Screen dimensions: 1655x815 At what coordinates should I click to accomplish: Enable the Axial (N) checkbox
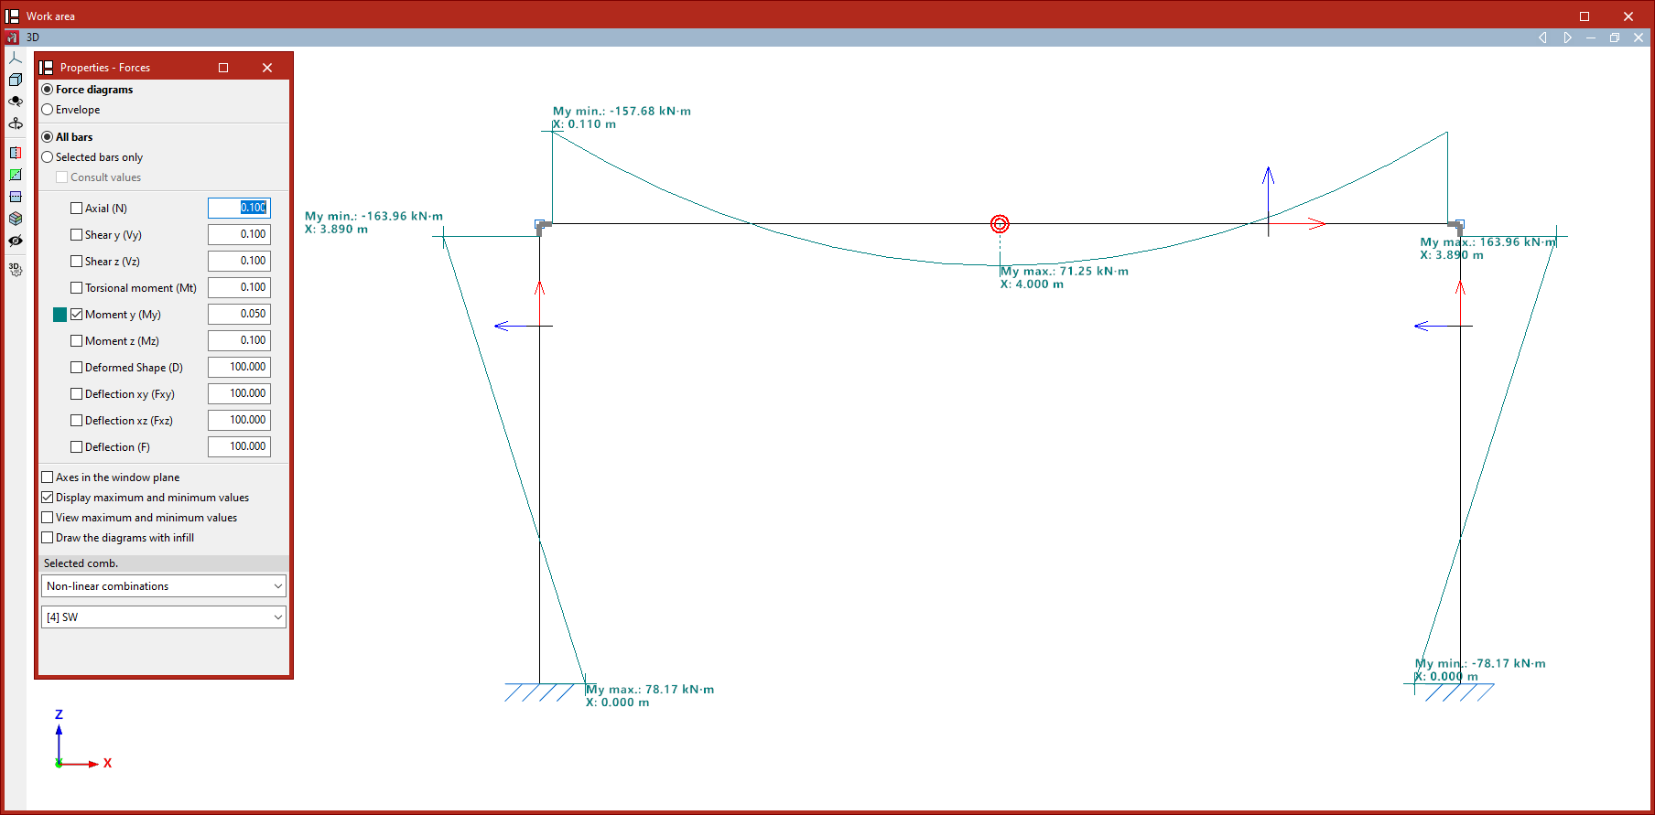pos(77,209)
